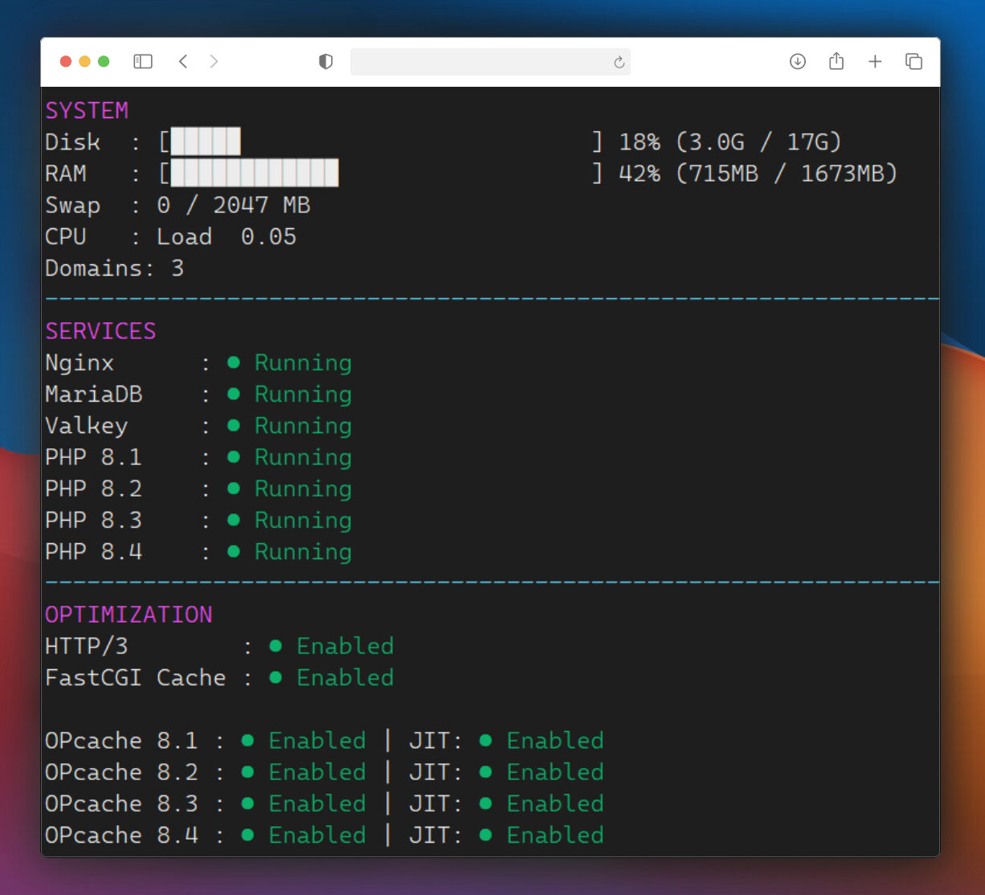Open a new tab
This screenshot has height=895, width=985.
click(x=875, y=62)
